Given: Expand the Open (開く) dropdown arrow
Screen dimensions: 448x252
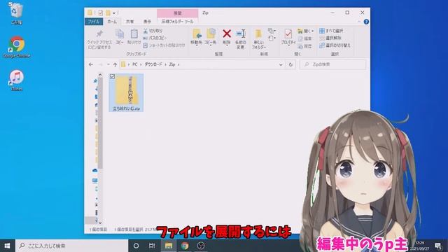Looking at the screenshot, I should pos(313,31).
